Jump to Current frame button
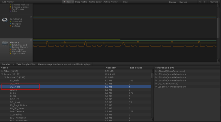Screen dimensions: 221x122 [x=214, y=2]
